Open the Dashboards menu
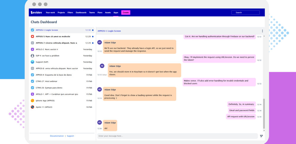The width and height of the screenshot is (296, 144). point(81,13)
